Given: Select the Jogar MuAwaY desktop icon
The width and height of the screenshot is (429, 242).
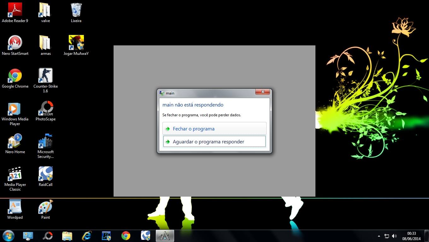Looking at the screenshot, I should click(76, 43).
